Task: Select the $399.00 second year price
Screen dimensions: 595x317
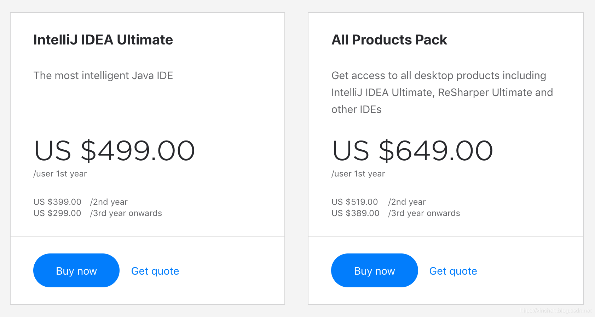Action: pos(57,202)
